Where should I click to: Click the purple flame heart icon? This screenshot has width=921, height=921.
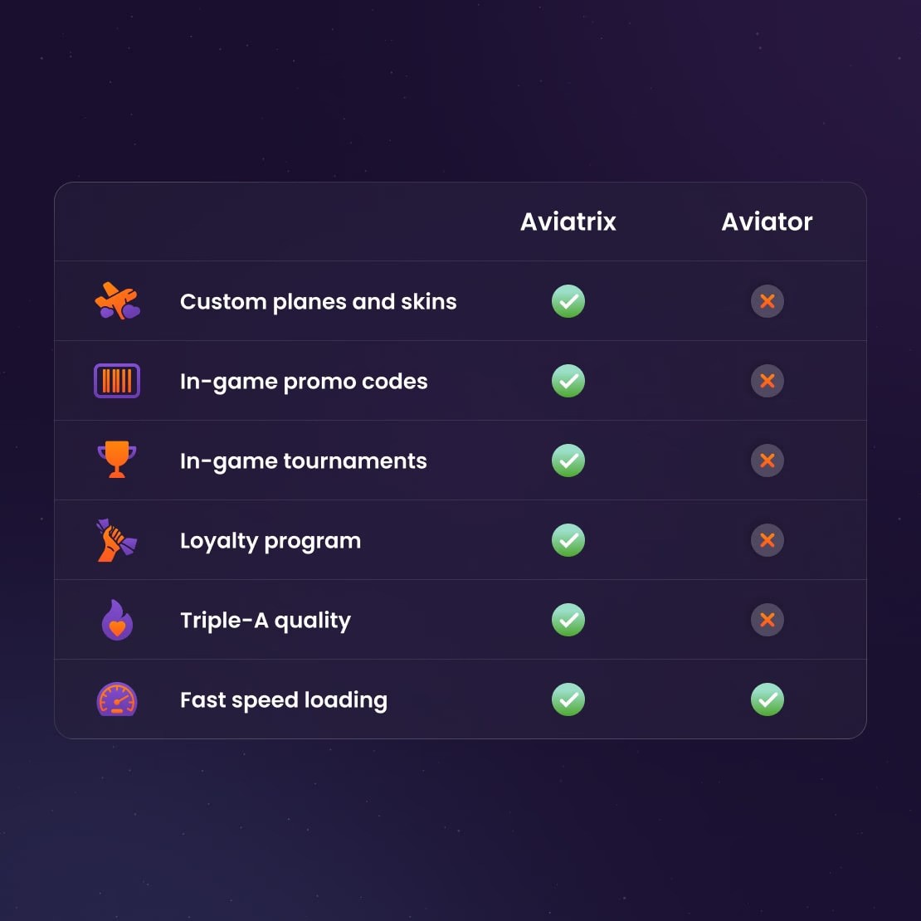pos(117,620)
